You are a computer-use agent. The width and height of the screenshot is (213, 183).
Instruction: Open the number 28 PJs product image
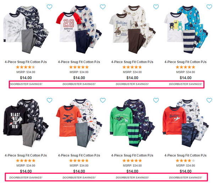[79, 29]
